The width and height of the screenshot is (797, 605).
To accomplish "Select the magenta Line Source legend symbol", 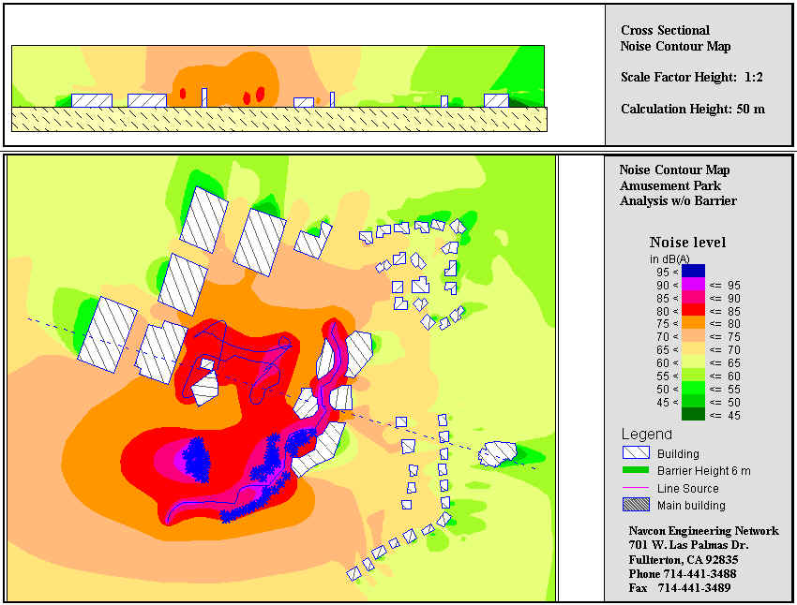I will click(636, 488).
